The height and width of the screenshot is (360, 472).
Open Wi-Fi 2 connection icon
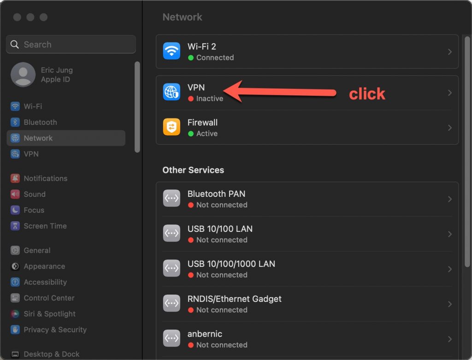coord(171,51)
